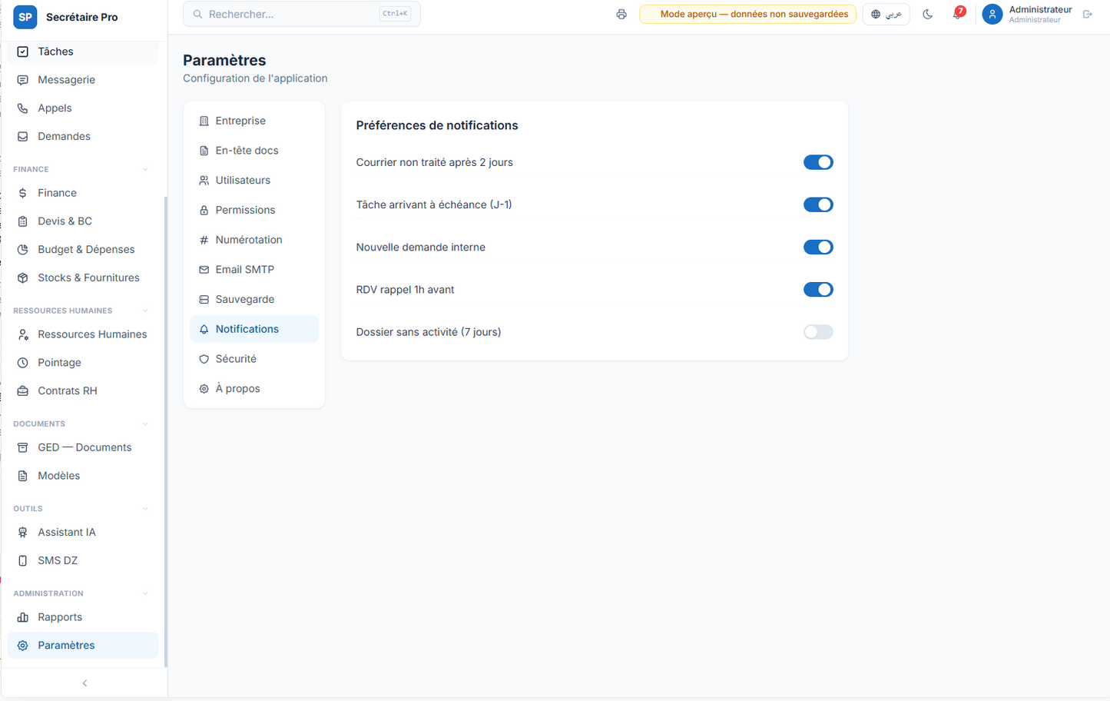Image resolution: width=1110 pixels, height=701 pixels.
Task: Disable Courrier non traité après 2 jours toggle
Action: point(818,162)
